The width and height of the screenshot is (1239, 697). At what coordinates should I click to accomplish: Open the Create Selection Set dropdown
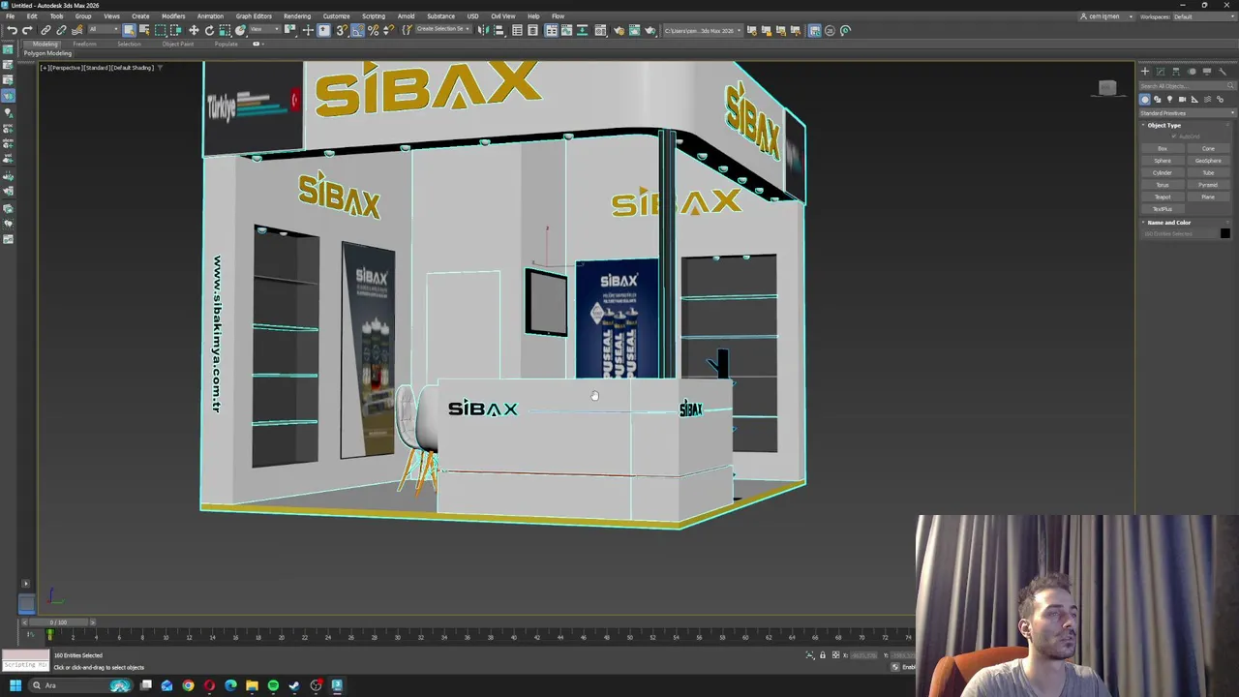coord(443,29)
